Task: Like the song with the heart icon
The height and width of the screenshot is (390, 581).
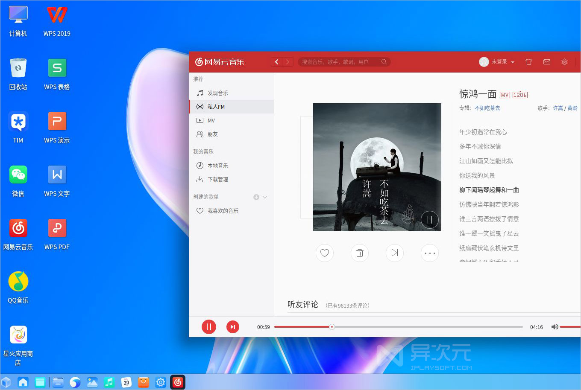Action: (x=325, y=253)
